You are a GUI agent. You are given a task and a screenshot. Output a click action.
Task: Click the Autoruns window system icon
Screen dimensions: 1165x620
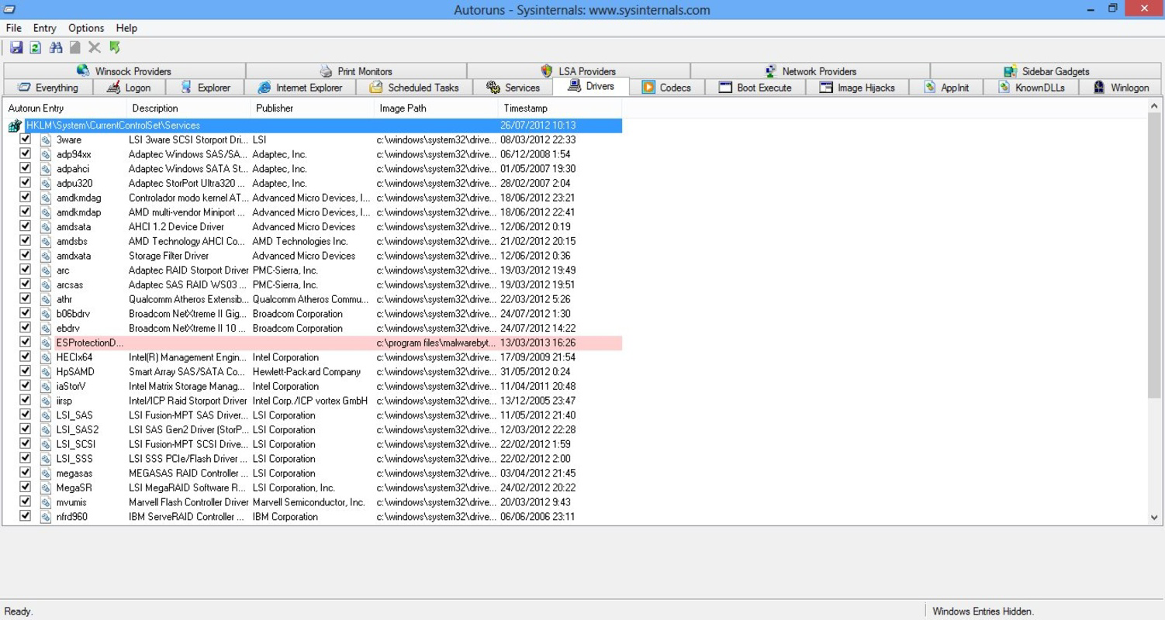point(10,10)
